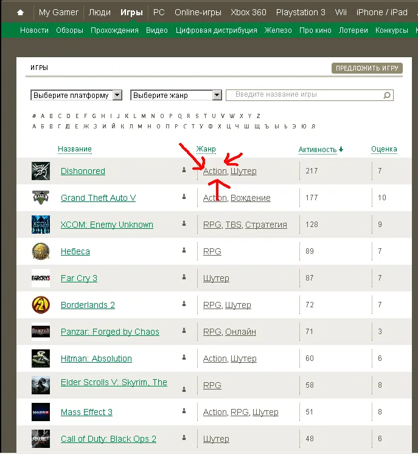Open the Grand Theft Auto V link
This screenshot has width=418, height=454.
coord(98,197)
